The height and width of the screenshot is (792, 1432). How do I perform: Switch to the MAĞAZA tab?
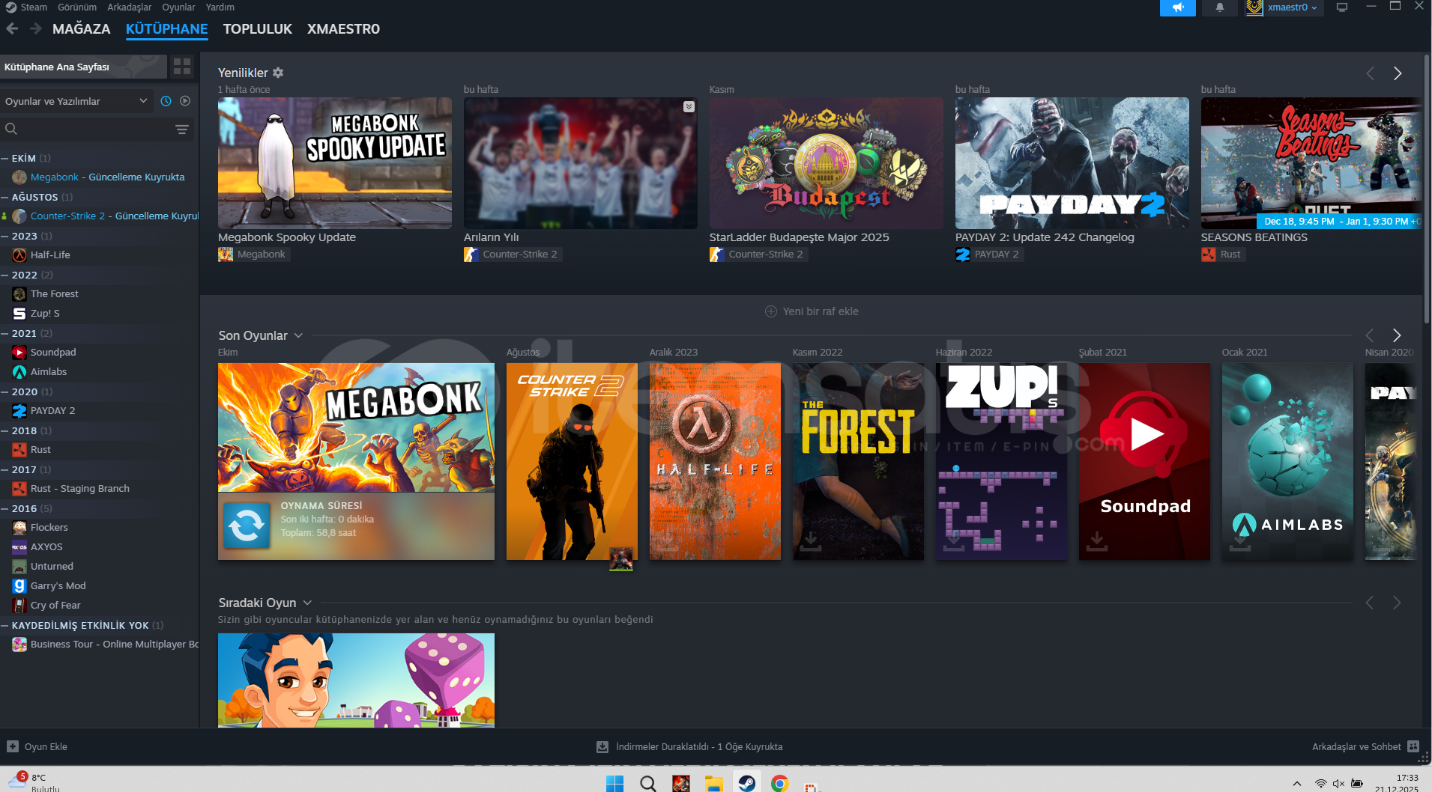click(81, 28)
